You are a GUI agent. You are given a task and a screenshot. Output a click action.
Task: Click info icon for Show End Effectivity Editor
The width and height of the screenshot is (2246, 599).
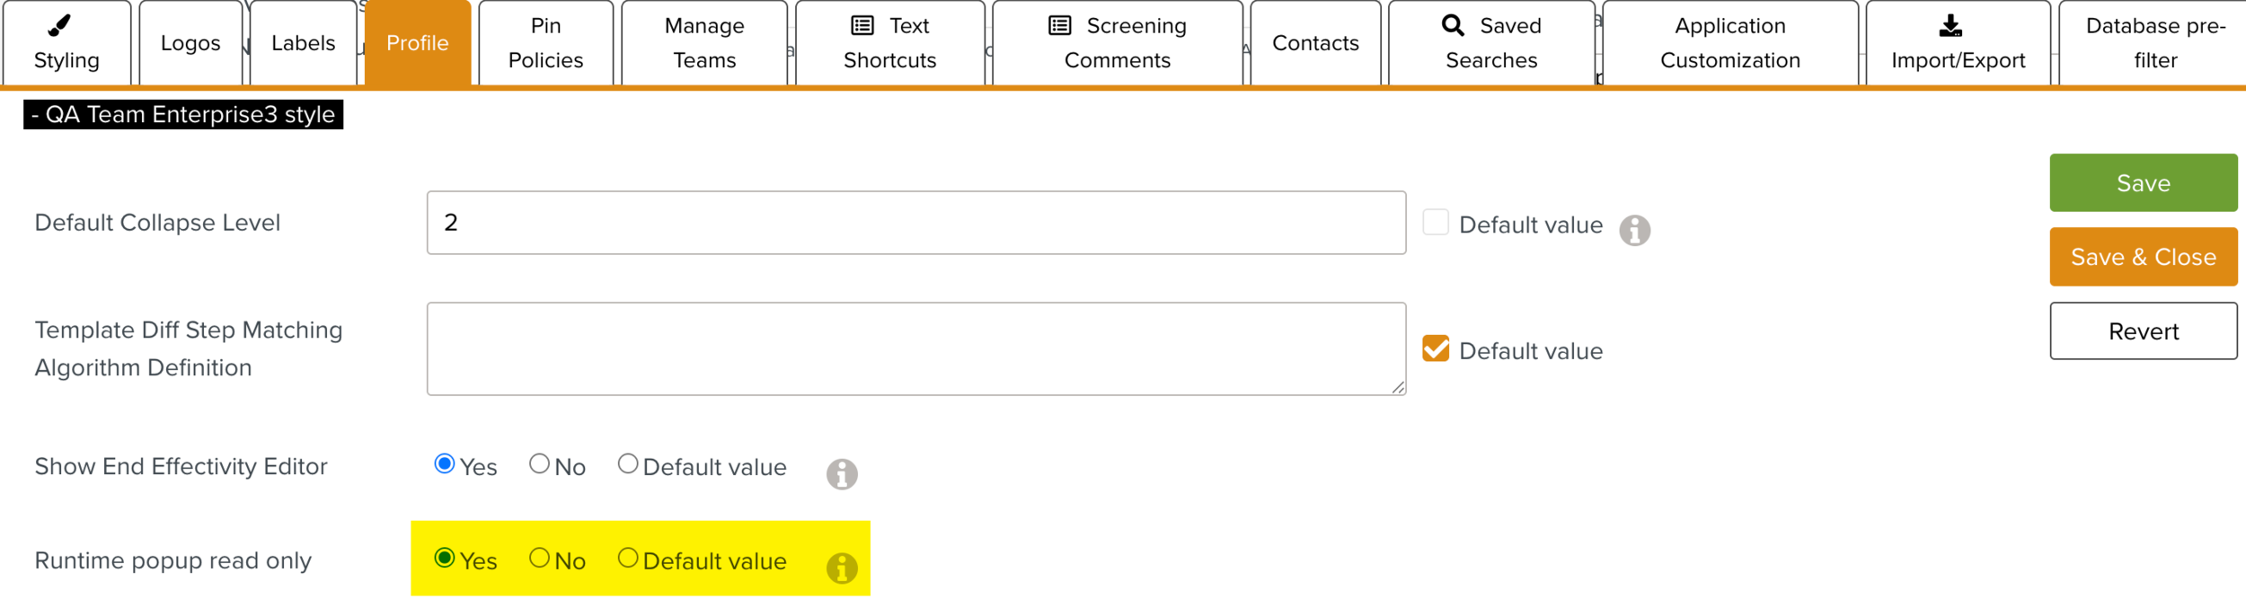(842, 474)
